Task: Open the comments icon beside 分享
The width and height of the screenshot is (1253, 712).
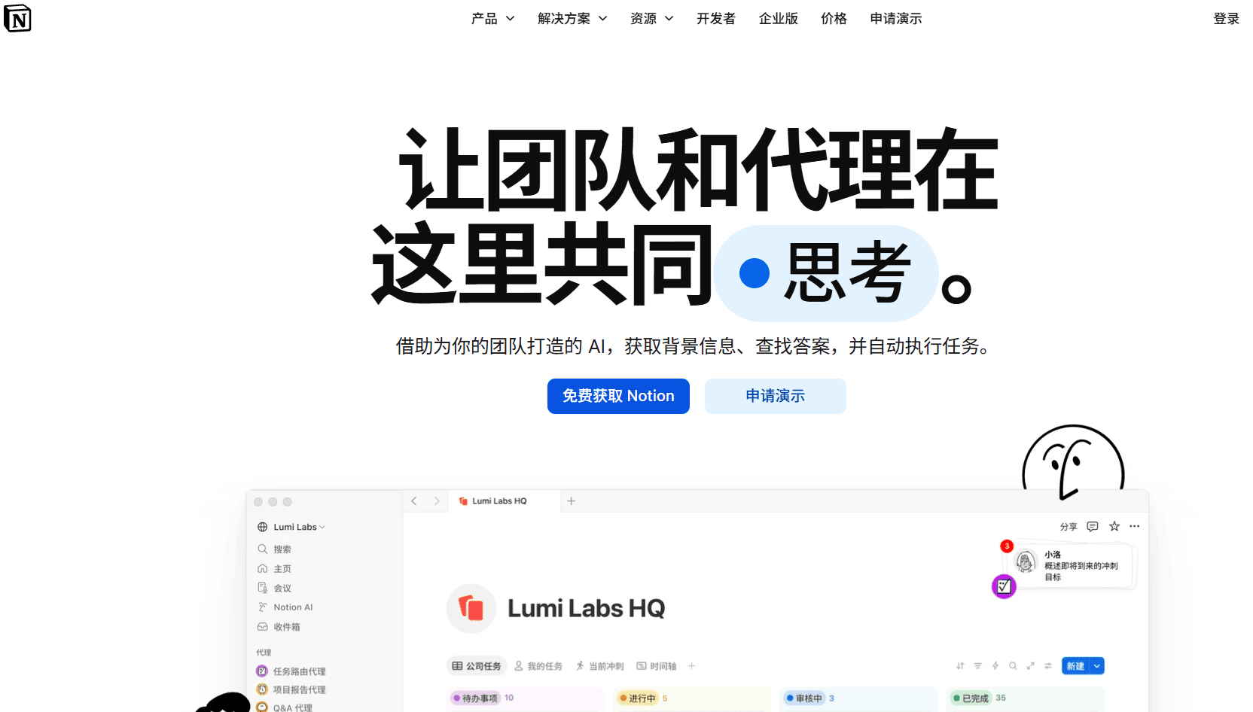Action: coord(1093,527)
